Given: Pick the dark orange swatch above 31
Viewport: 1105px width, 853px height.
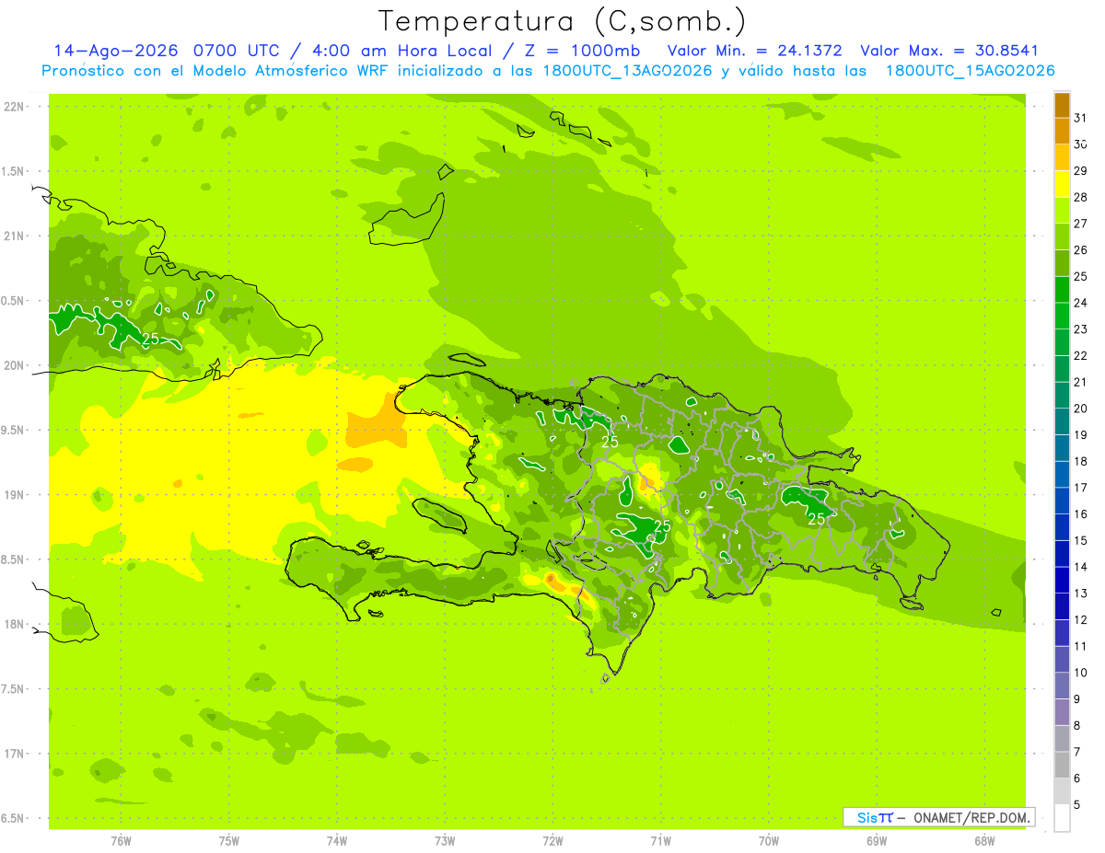Looking at the screenshot, I should [x=1062, y=105].
